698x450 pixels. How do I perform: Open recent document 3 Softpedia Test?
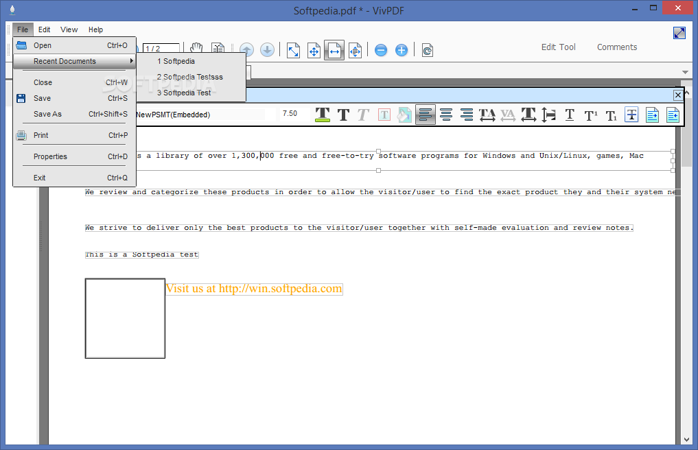point(191,93)
